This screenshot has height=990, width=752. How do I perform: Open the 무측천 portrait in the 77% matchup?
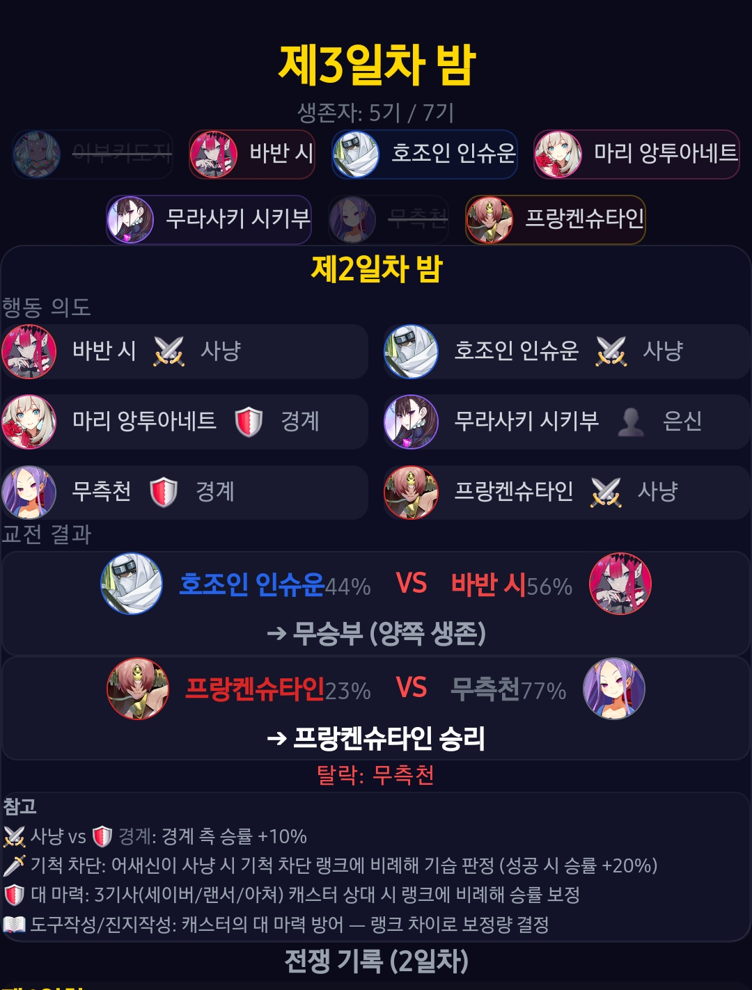pos(614,689)
